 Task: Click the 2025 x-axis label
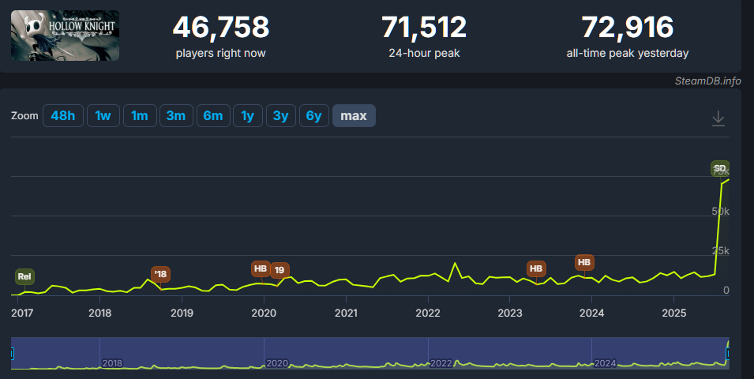(674, 313)
